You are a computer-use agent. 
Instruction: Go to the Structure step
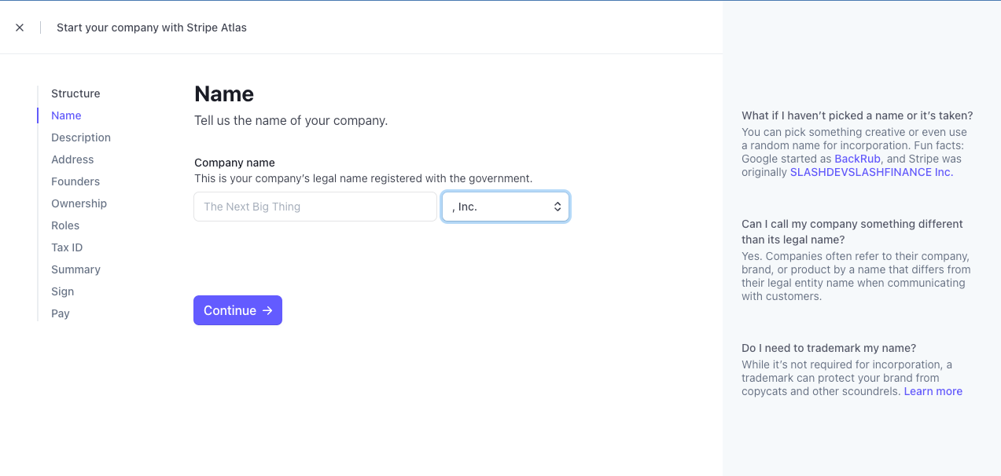point(75,93)
